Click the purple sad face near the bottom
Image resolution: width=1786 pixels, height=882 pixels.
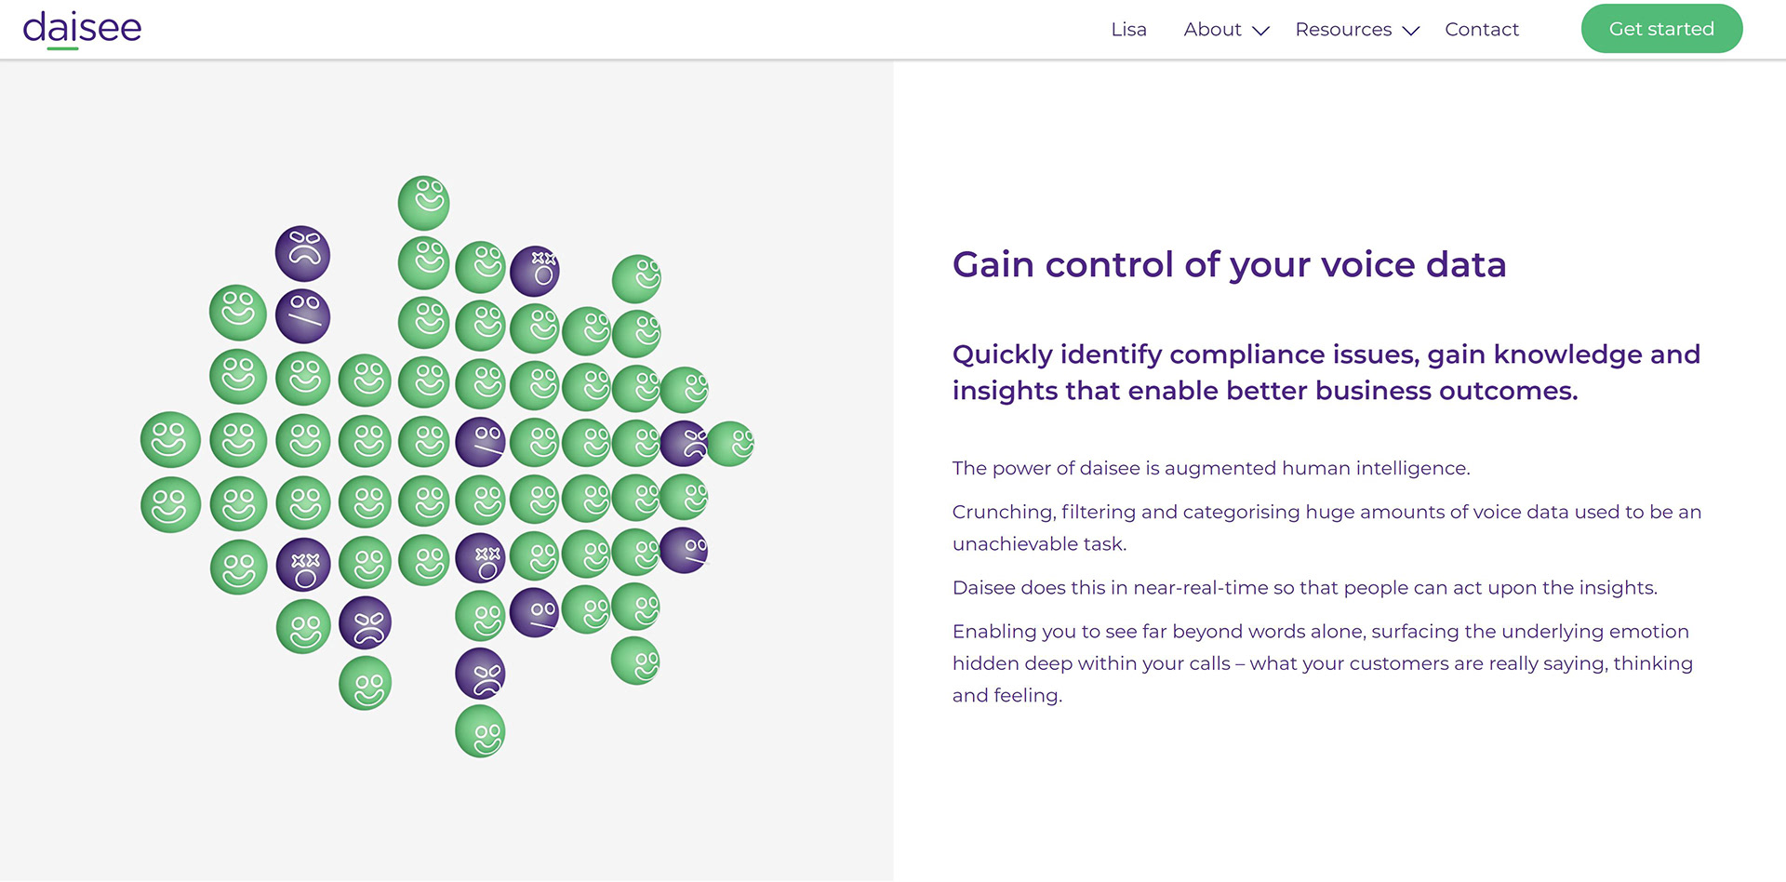[x=480, y=674]
